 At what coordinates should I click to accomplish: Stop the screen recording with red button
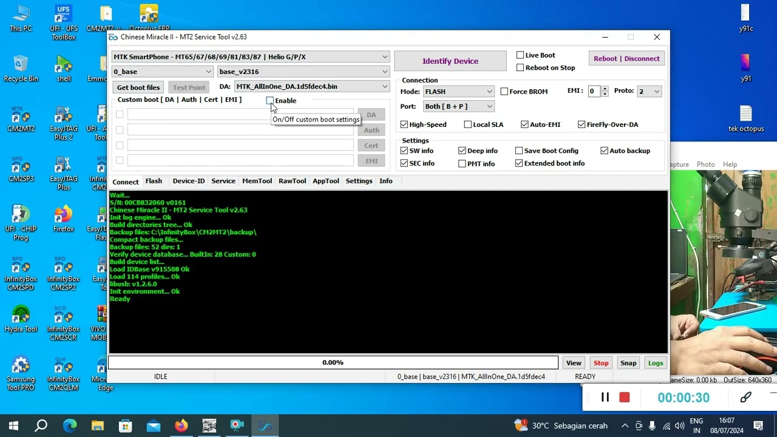pyautogui.click(x=624, y=398)
